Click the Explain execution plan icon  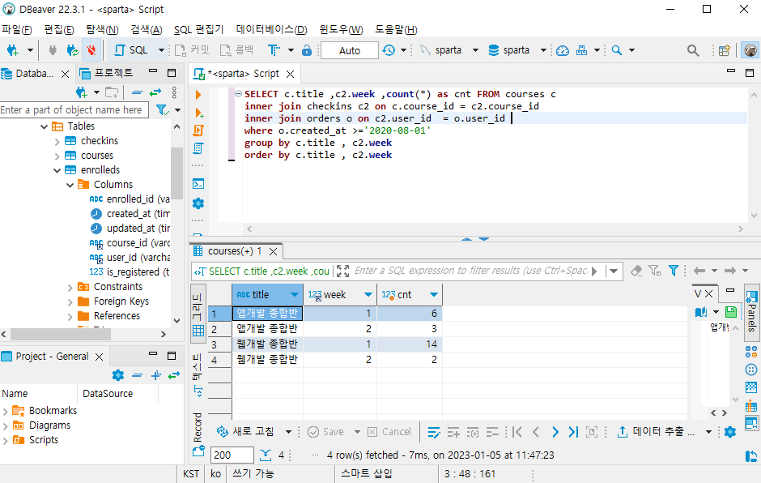point(198,147)
